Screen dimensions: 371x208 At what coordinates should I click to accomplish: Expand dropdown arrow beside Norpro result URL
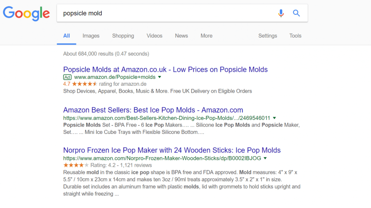pos(269,158)
